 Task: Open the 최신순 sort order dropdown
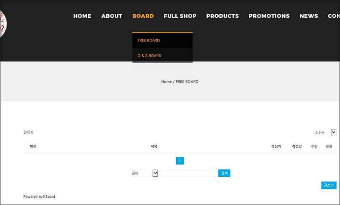[325, 132]
